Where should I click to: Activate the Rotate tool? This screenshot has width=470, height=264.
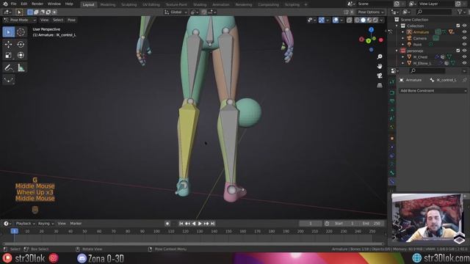21,44
